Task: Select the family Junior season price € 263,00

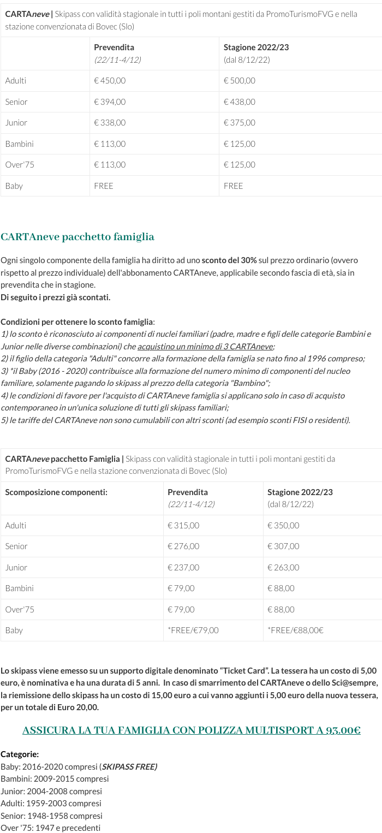Action: point(283,568)
